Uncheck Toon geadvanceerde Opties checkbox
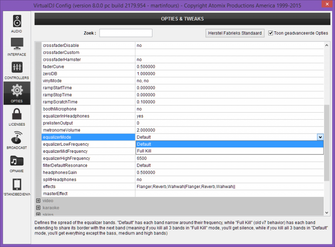 271,33
